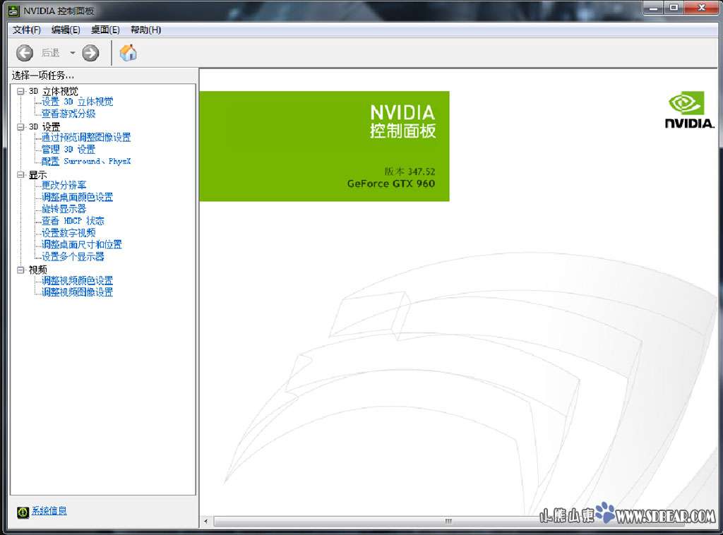Select 管理 3D 设置 task
Viewport: 723px width, 535px height.
coord(68,150)
